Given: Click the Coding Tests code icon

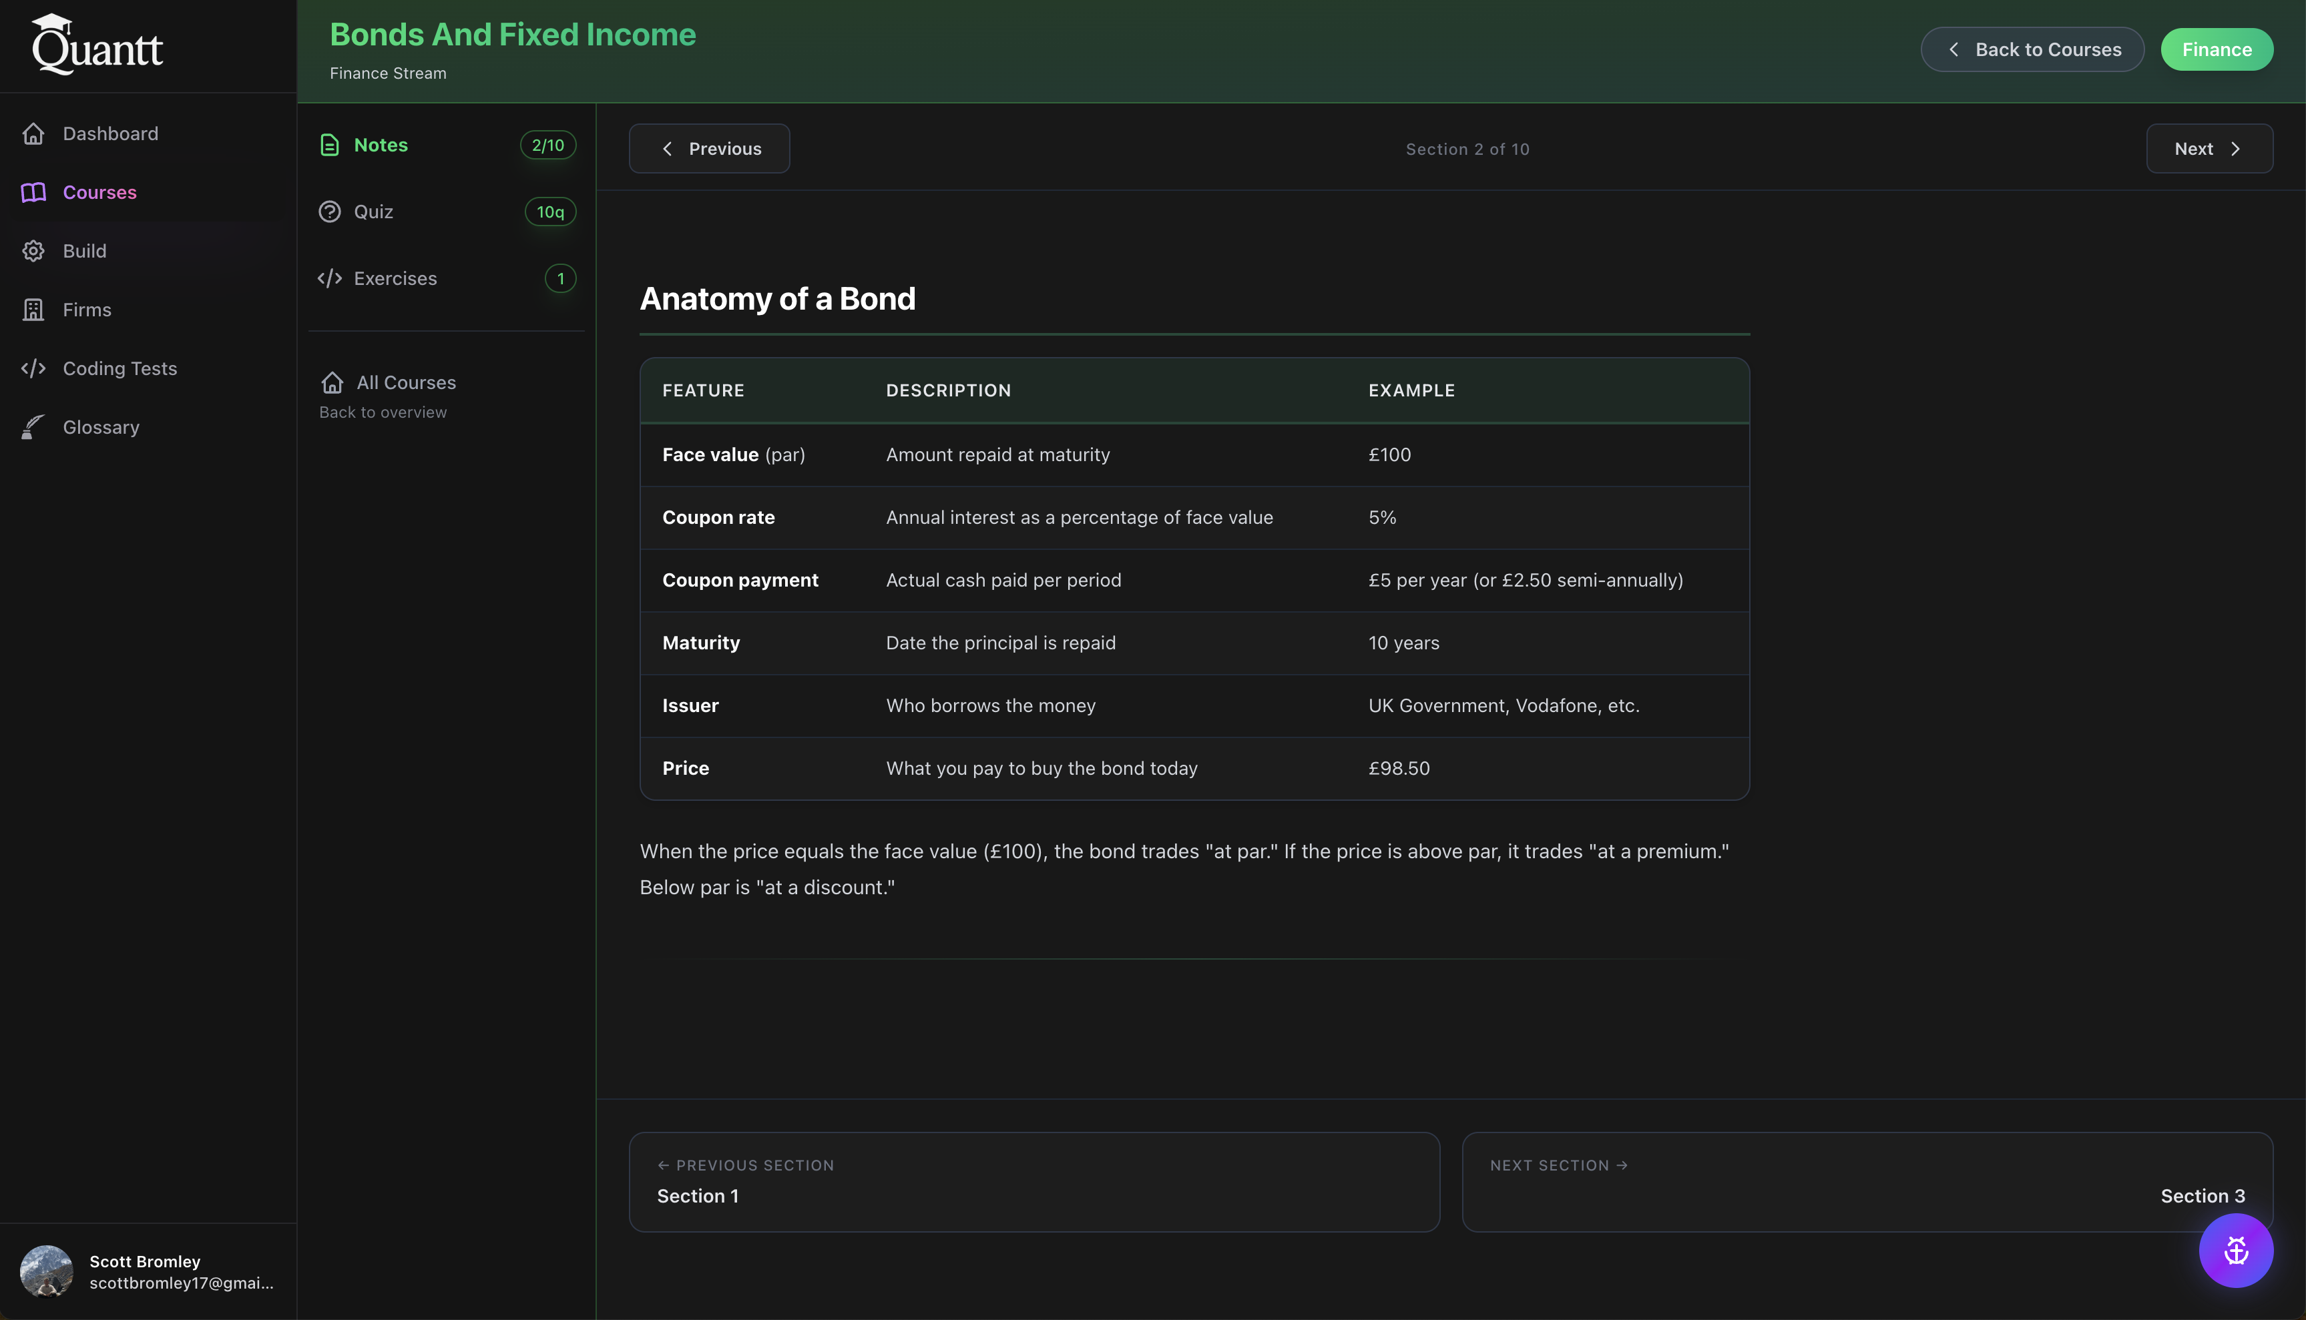Looking at the screenshot, I should pos(33,368).
